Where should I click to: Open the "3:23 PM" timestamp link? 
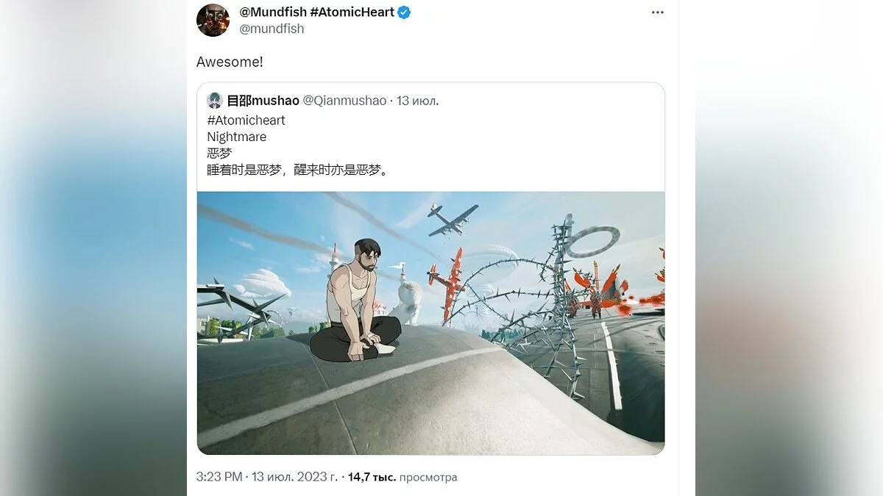pos(219,477)
